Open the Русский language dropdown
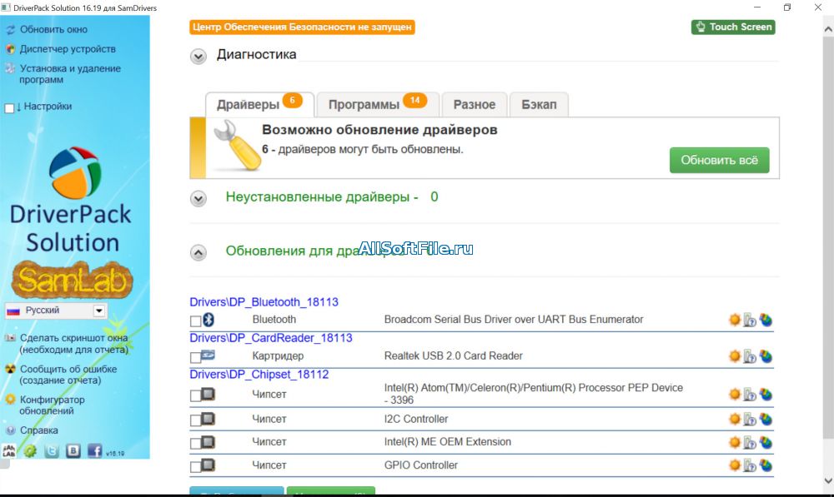Screen dimensions: 834x497 [56, 311]
